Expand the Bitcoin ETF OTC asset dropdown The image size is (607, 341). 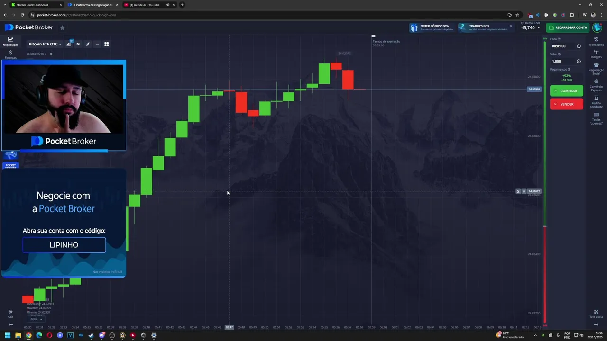pos(45,44)
